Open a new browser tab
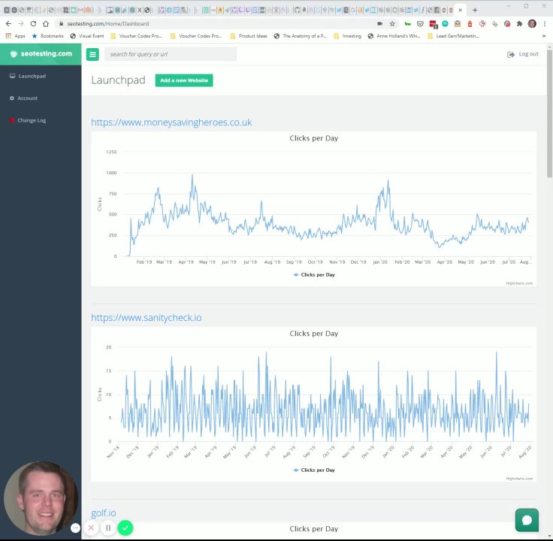Viewport: 553px width, 541px height. 475,10
